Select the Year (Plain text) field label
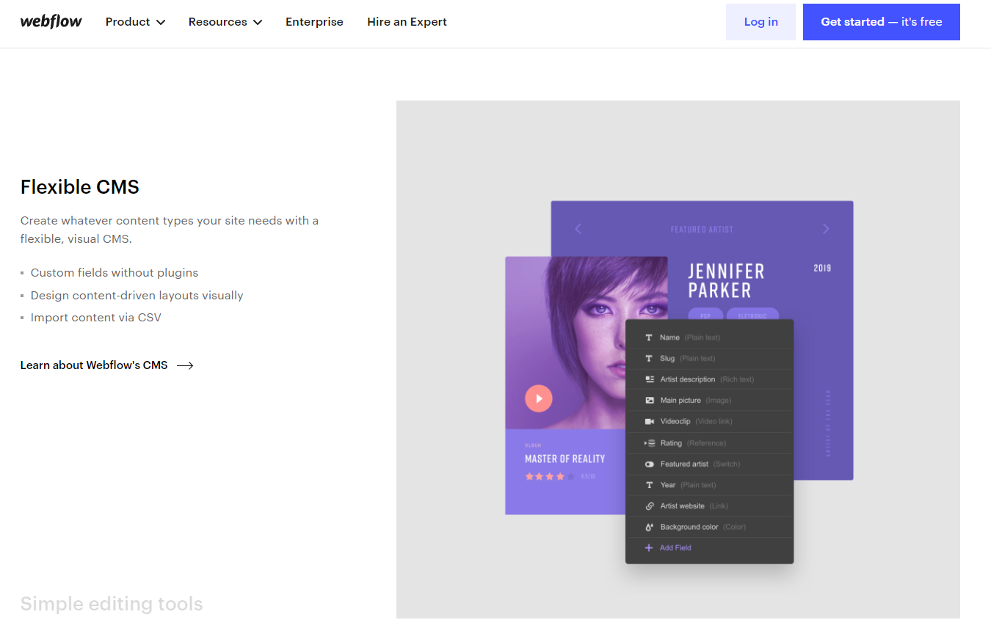This screenshot has width=991, height=620. pyautogui.click(x=688, y=485)
